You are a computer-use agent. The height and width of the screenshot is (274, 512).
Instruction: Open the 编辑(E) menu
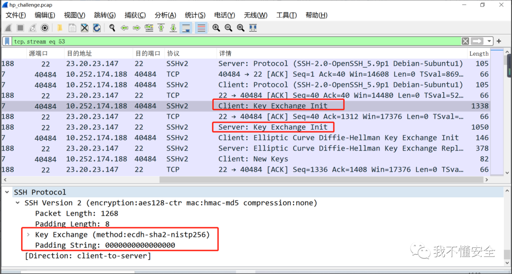tap(45, 15)
